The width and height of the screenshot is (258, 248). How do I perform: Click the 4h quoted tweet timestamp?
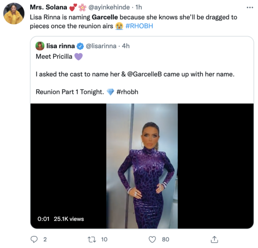click(x=126, y=46)
